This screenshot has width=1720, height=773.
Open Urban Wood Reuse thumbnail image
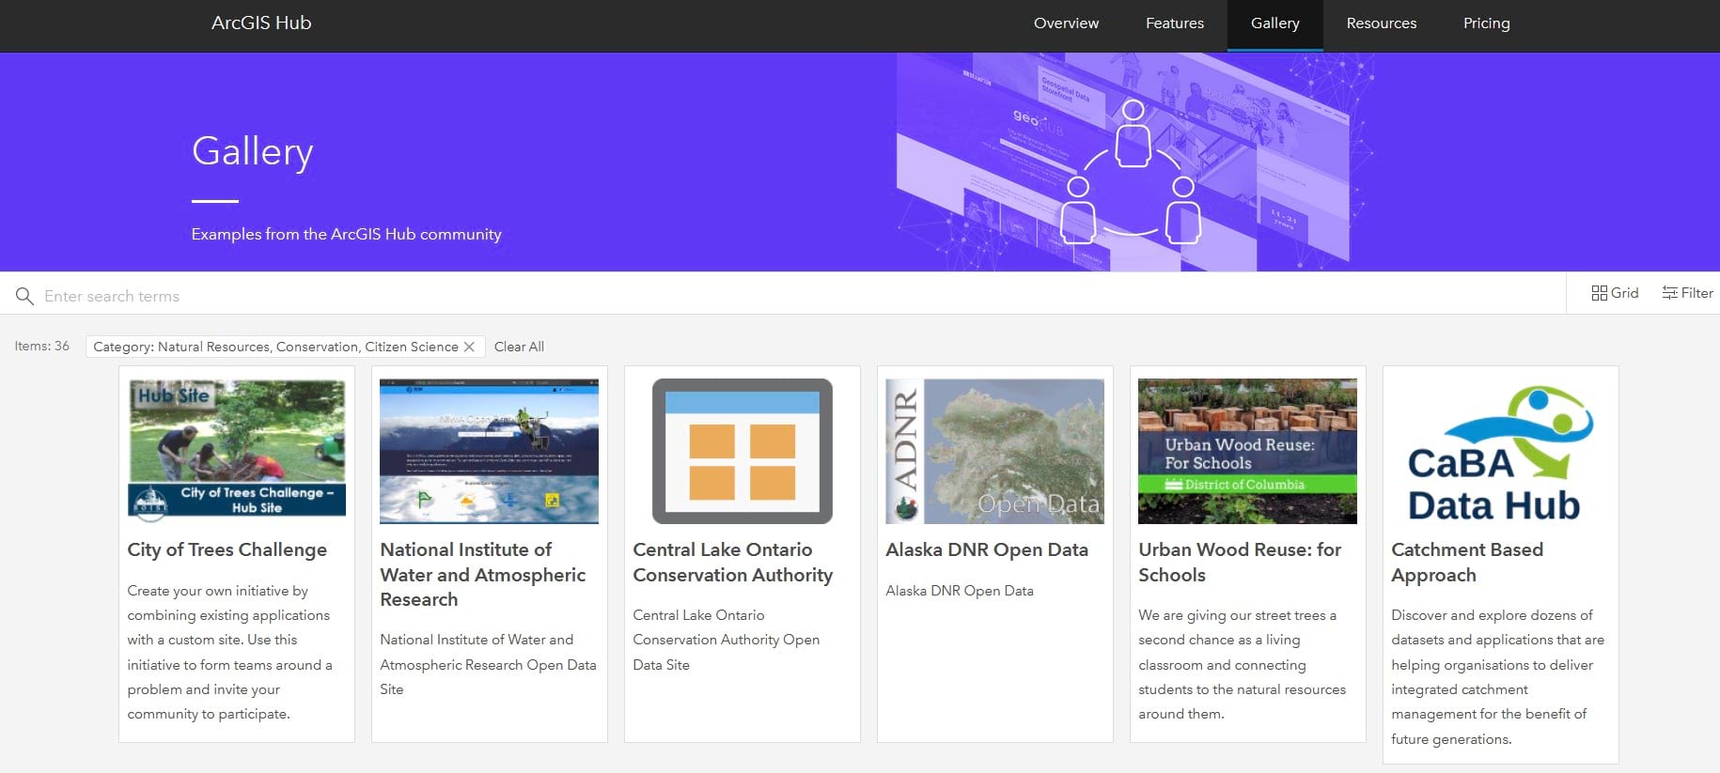point(1247,451)
